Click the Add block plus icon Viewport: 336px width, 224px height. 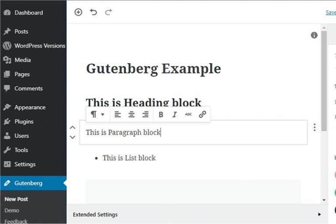pos(78,12)
